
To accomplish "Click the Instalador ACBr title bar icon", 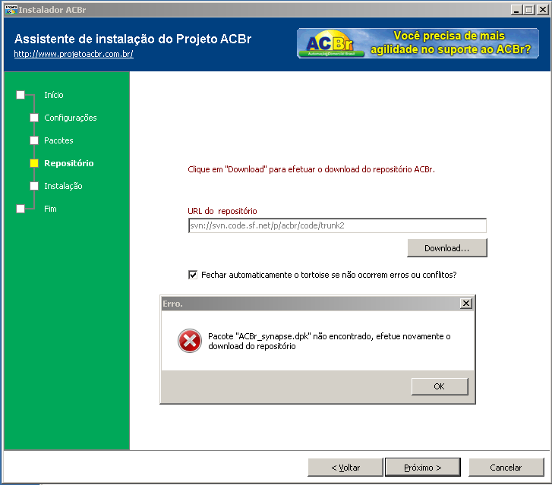I will click(11, 10).
